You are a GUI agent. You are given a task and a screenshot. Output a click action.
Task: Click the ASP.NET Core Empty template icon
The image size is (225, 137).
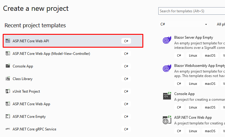point(8,116)
